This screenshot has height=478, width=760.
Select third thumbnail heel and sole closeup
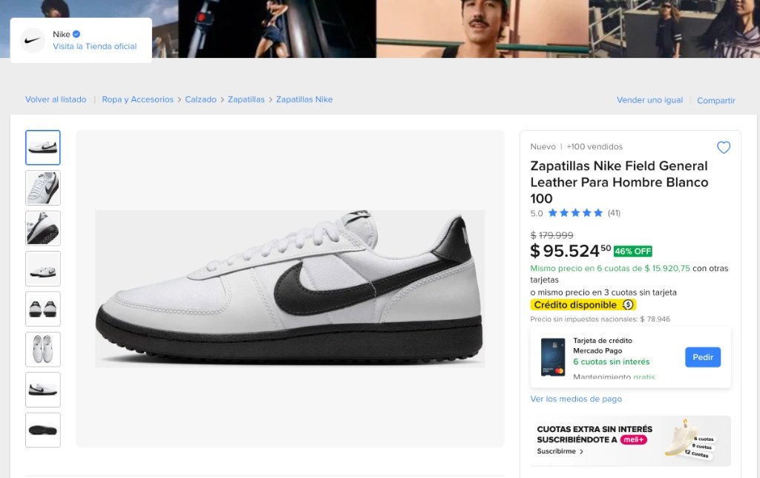pyautogui.click(x=42, y=229)
